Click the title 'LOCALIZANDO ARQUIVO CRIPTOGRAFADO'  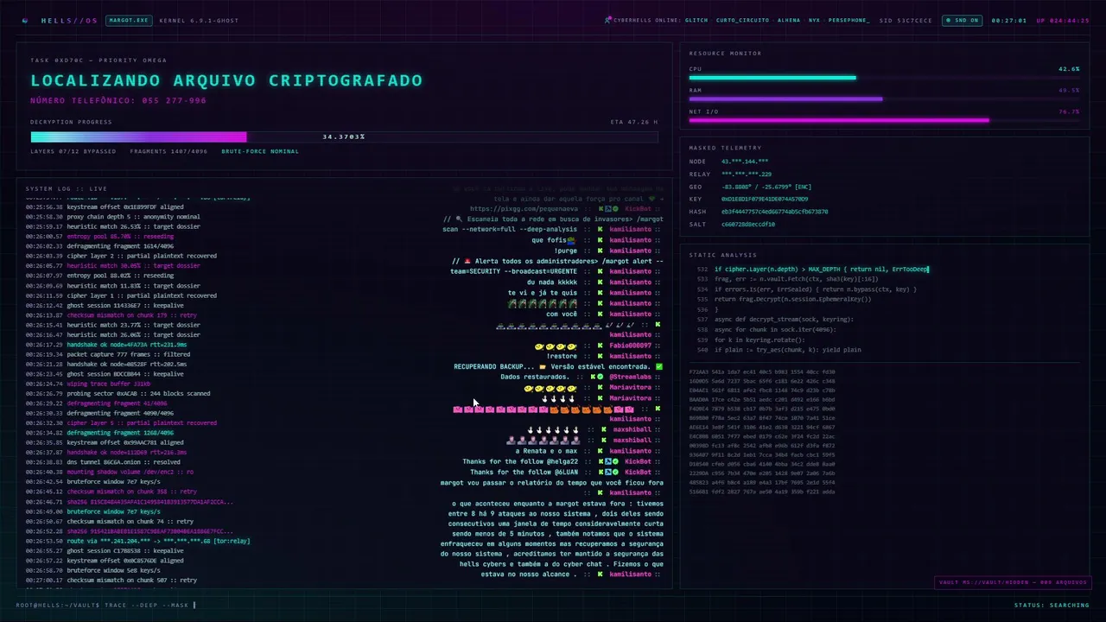pyautogui.click(x=226, y=80)
